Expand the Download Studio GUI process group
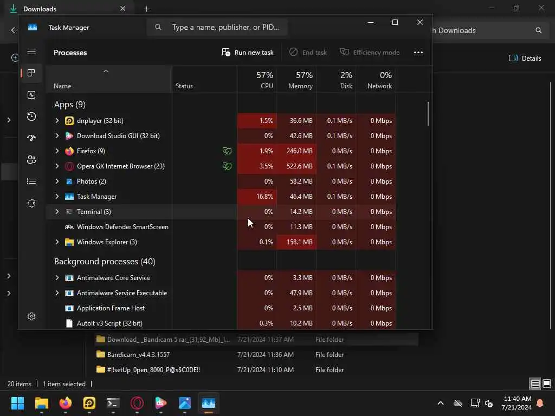555x416 pixels. point(57,136)
